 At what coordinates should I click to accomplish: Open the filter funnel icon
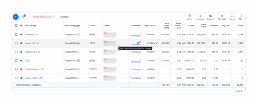24,17
